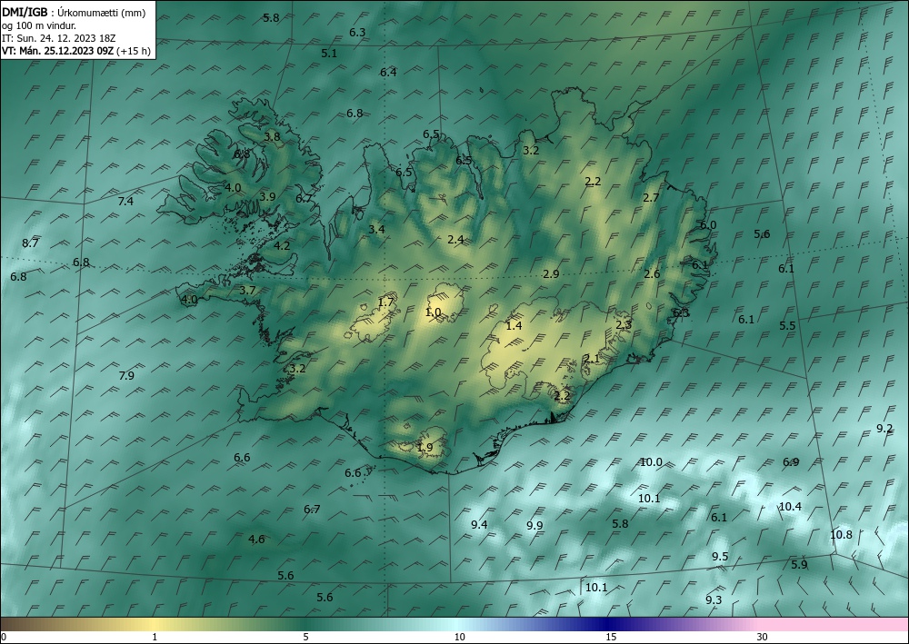Select the 2.3 value on the map
This screenshot has height=644, width=909.
point(624,325)
